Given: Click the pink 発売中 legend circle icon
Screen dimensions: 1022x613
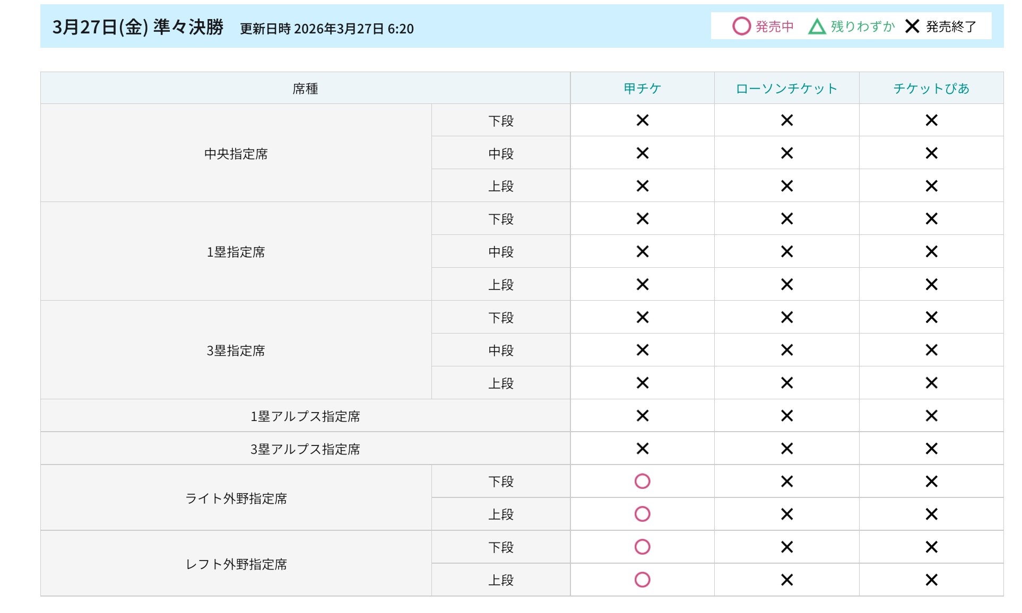Looking at the screenshot, I should point(741,26).
